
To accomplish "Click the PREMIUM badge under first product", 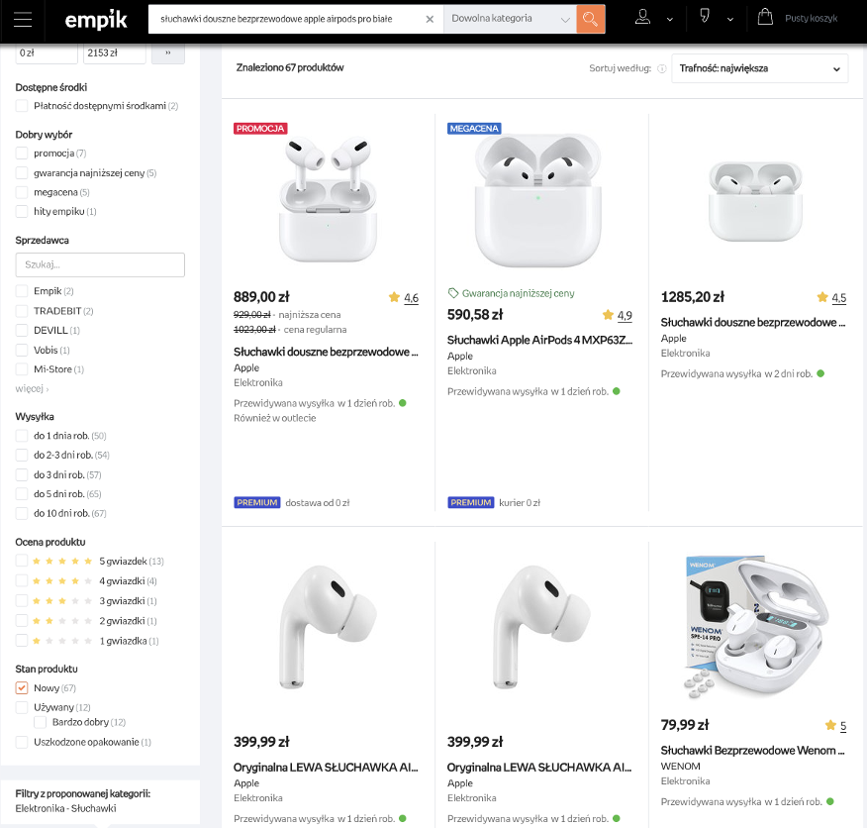I will pyautogui.click(x=257, y=503).
